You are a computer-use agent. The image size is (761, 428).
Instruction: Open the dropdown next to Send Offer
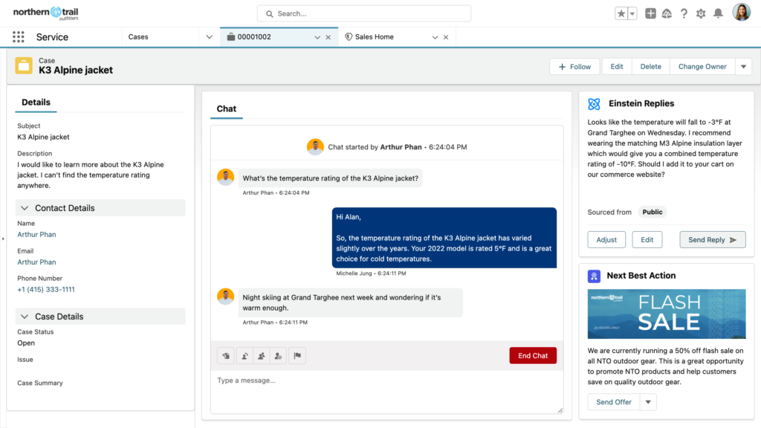[x=648, y=402]
